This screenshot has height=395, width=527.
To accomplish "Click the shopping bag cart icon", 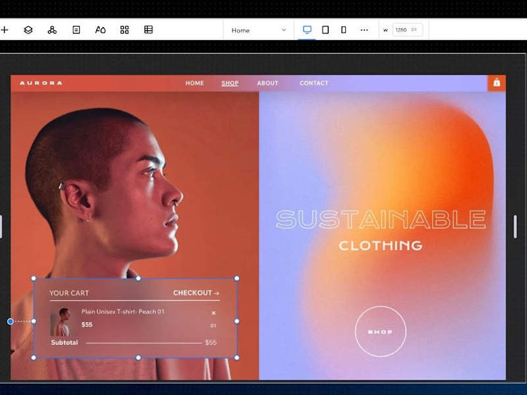I will point(497,83).
